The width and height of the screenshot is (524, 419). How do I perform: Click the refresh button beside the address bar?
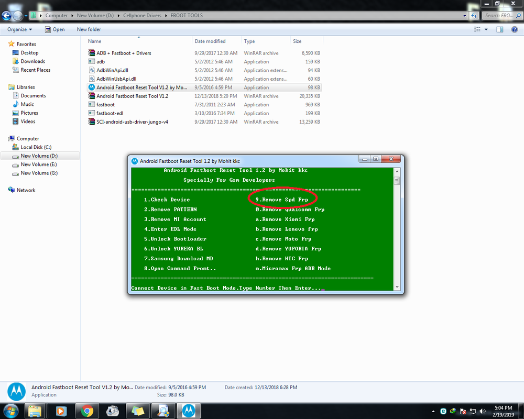click(474, 15)
